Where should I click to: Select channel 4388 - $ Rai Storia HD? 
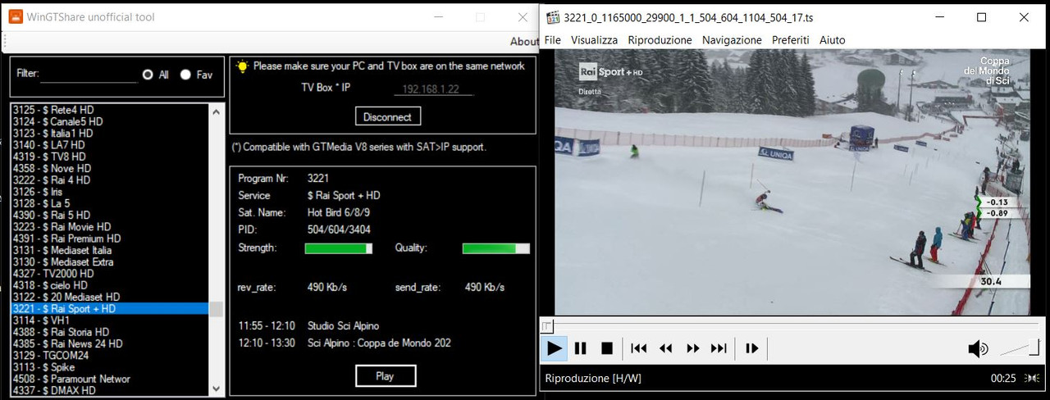(110, 332)
